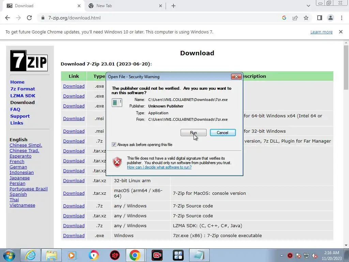This screenshot has height=262, width=349.
Task: Close the Security Warning dialog with X
Action: [236, 77]
